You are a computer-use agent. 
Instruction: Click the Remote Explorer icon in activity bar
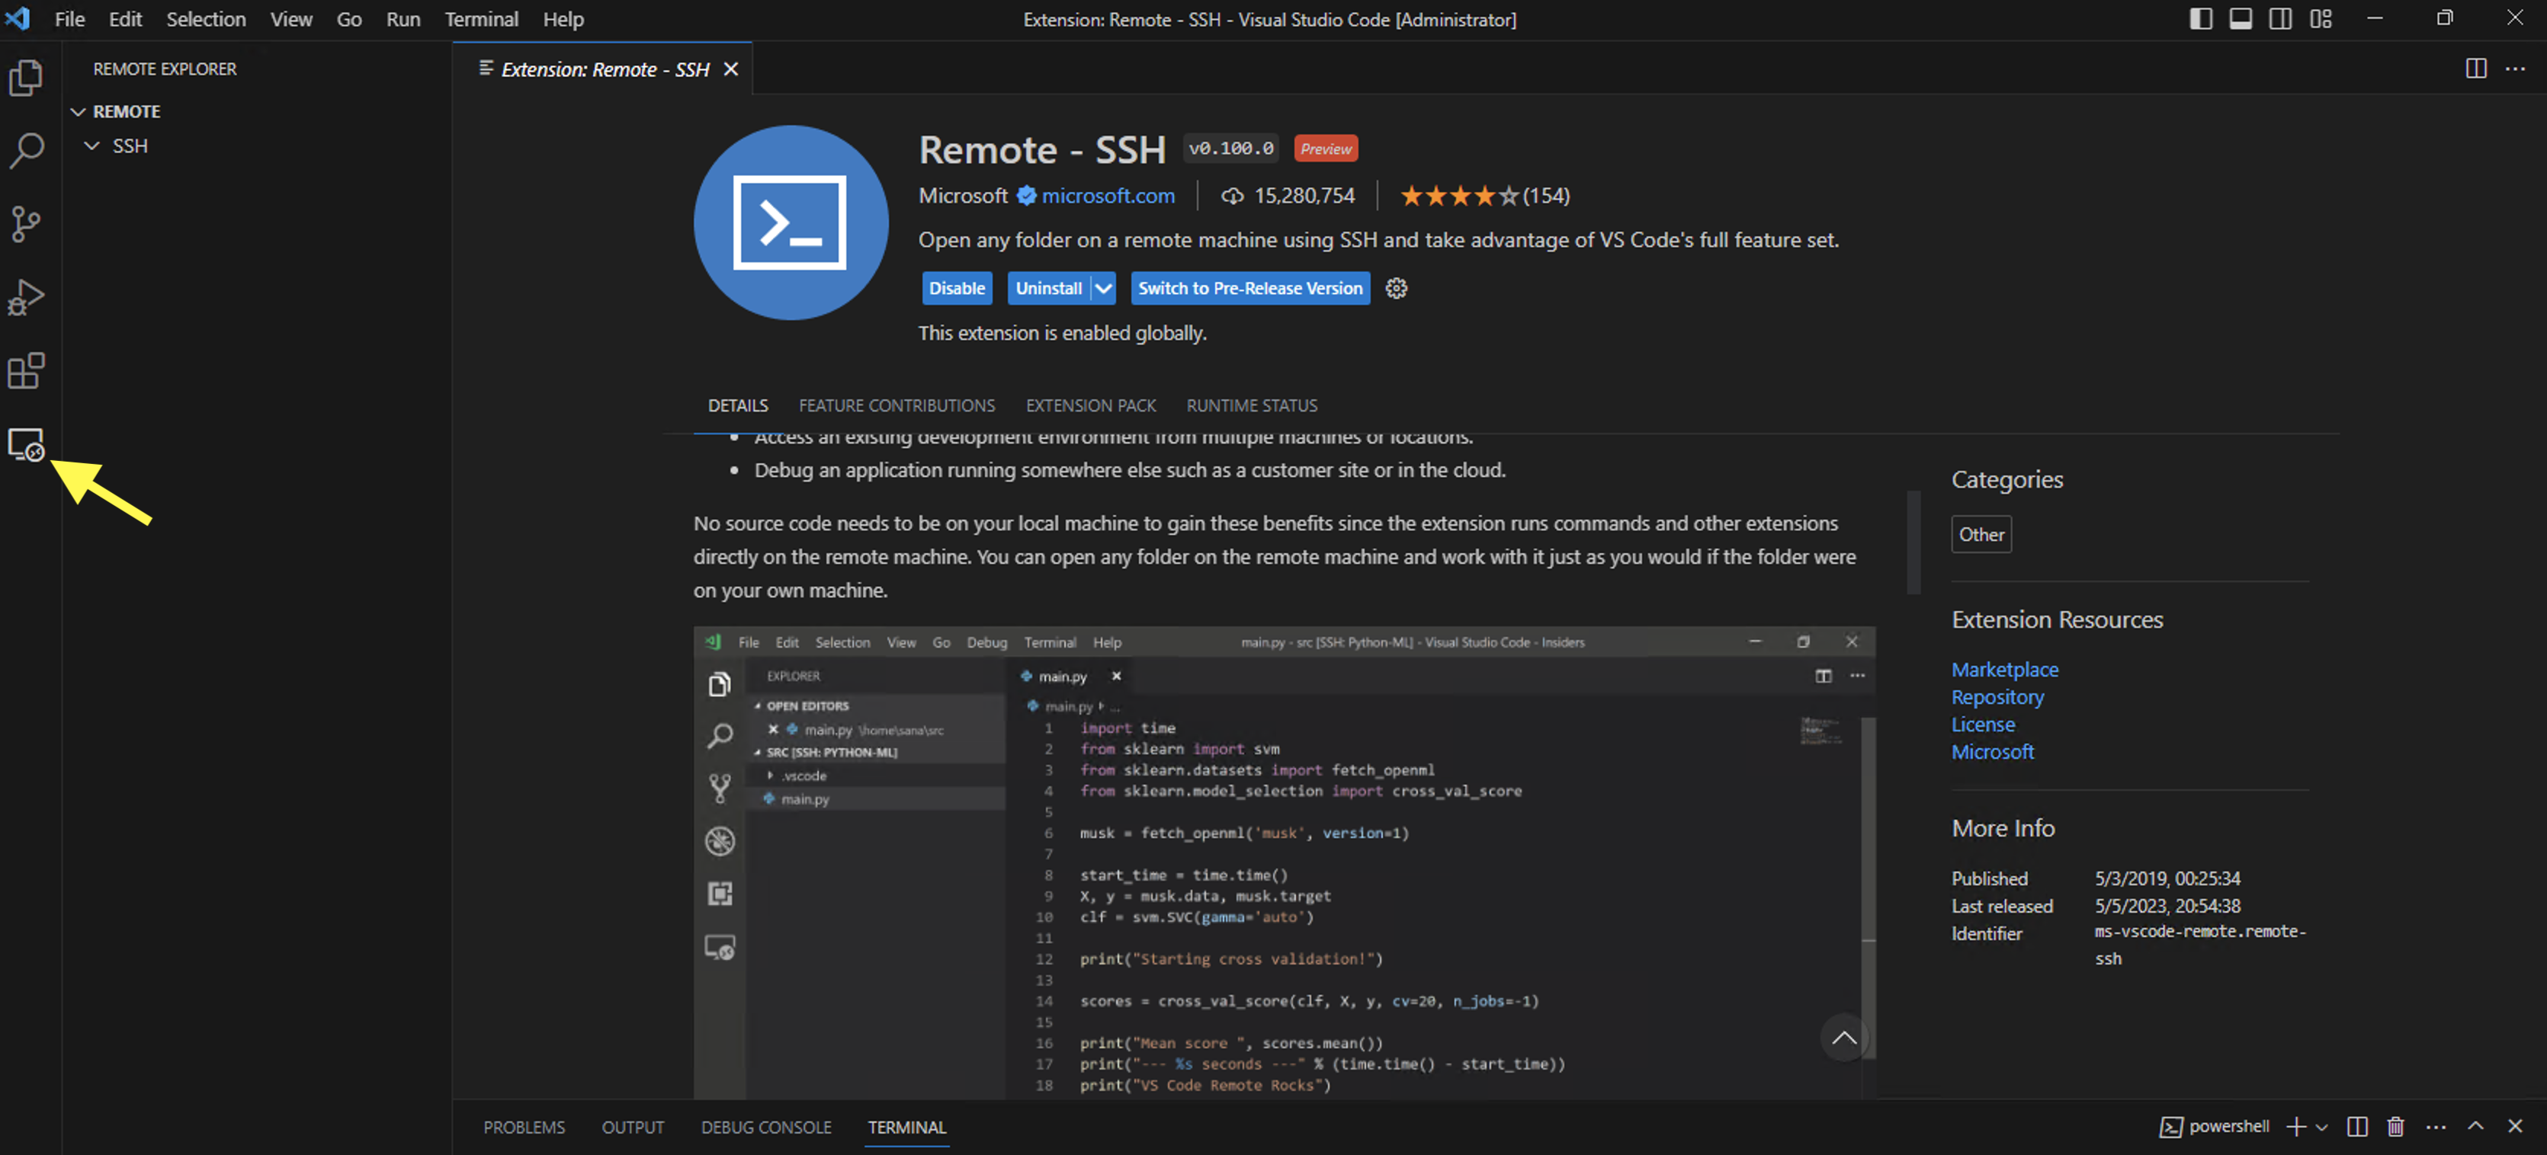coord(26,445)
